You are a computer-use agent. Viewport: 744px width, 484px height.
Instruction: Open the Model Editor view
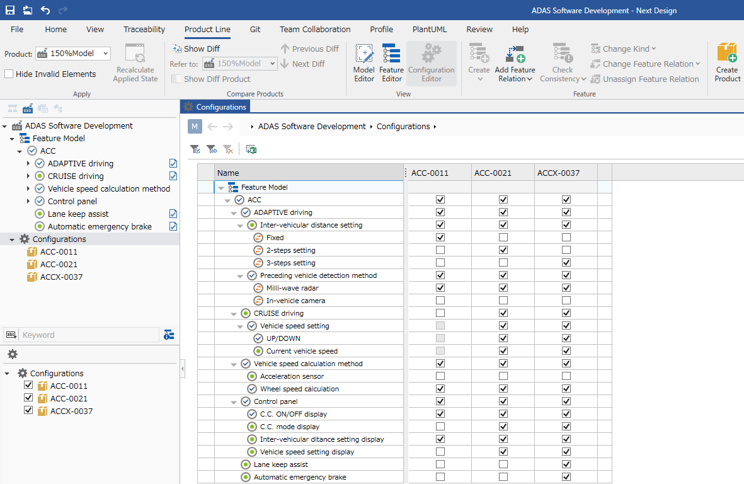(364, 63)
